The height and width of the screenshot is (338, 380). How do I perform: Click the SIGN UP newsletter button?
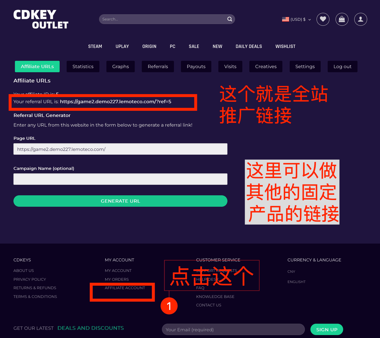pyautogui.click(x=327, y=330)
